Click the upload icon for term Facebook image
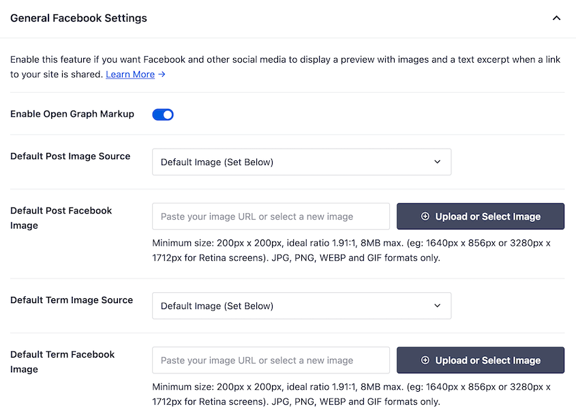 (426, 360)
